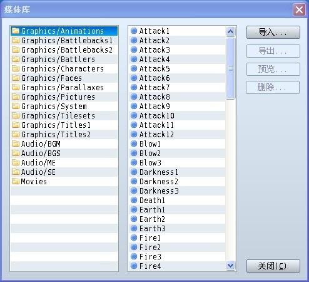The width and height of the screenshot is (309, 282).
Task: Choose the Attack9 entry
Action: tap(177, 106)
